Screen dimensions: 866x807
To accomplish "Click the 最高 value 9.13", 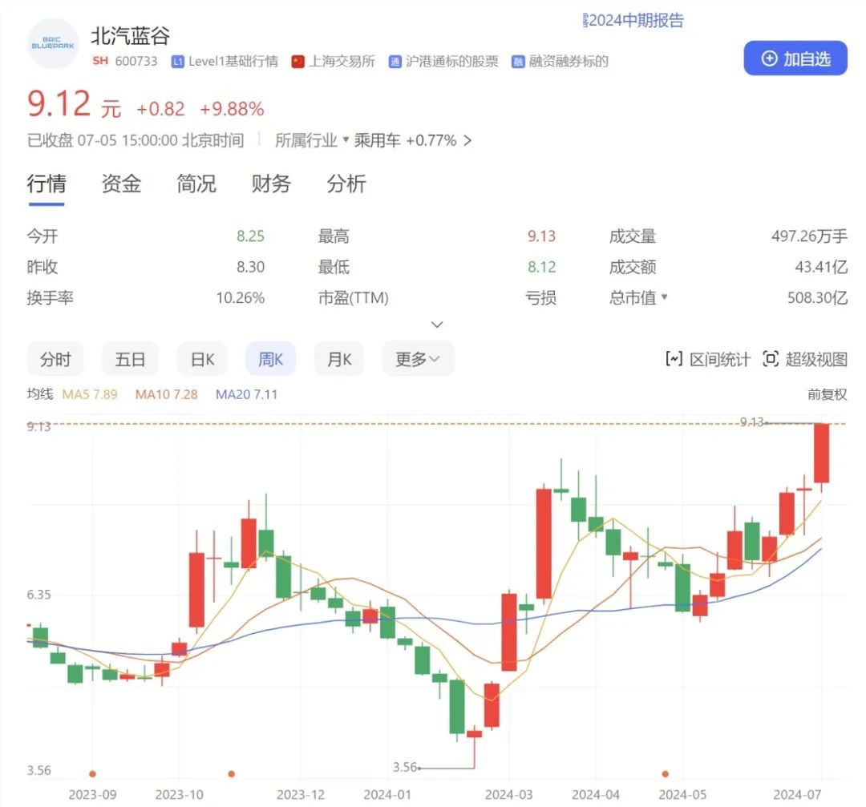I will coord(541,236).
